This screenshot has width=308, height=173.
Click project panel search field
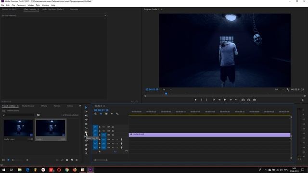19,115
